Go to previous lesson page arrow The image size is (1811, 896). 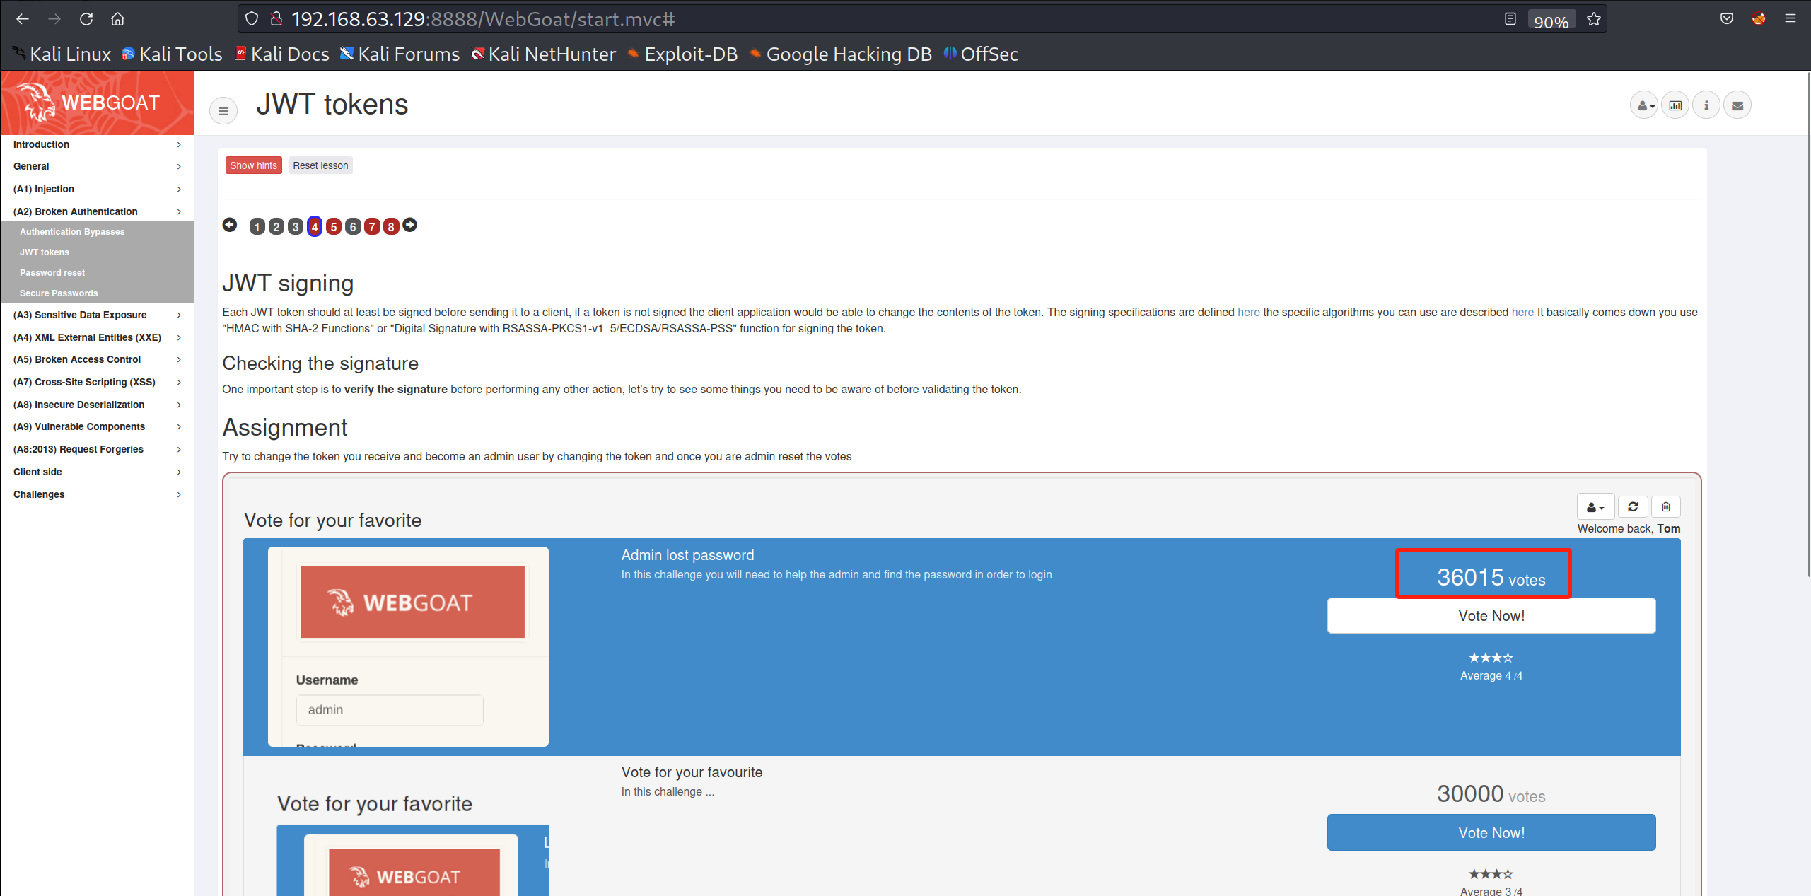[230, 225]
